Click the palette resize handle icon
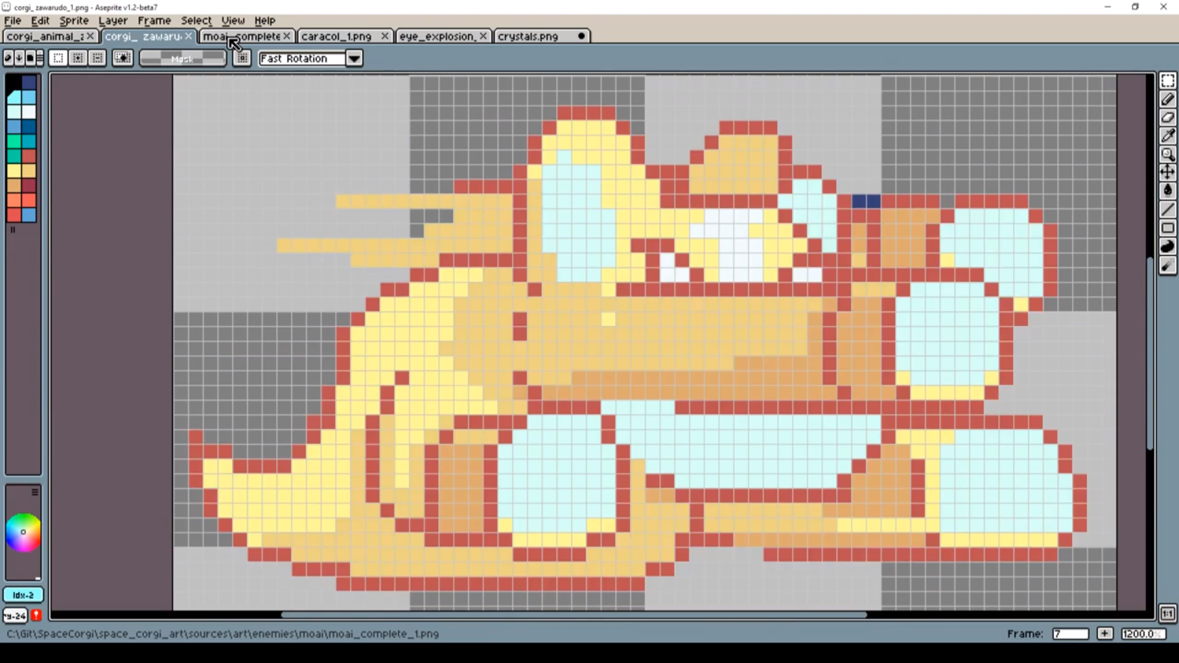 pyautogui.click(x=12, y=230)
